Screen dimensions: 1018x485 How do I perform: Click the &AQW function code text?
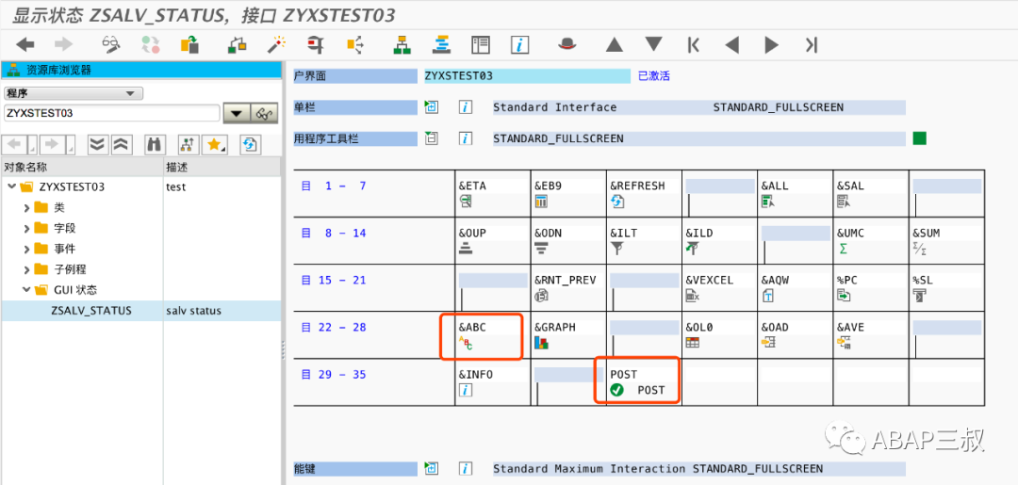pos(775,280)
